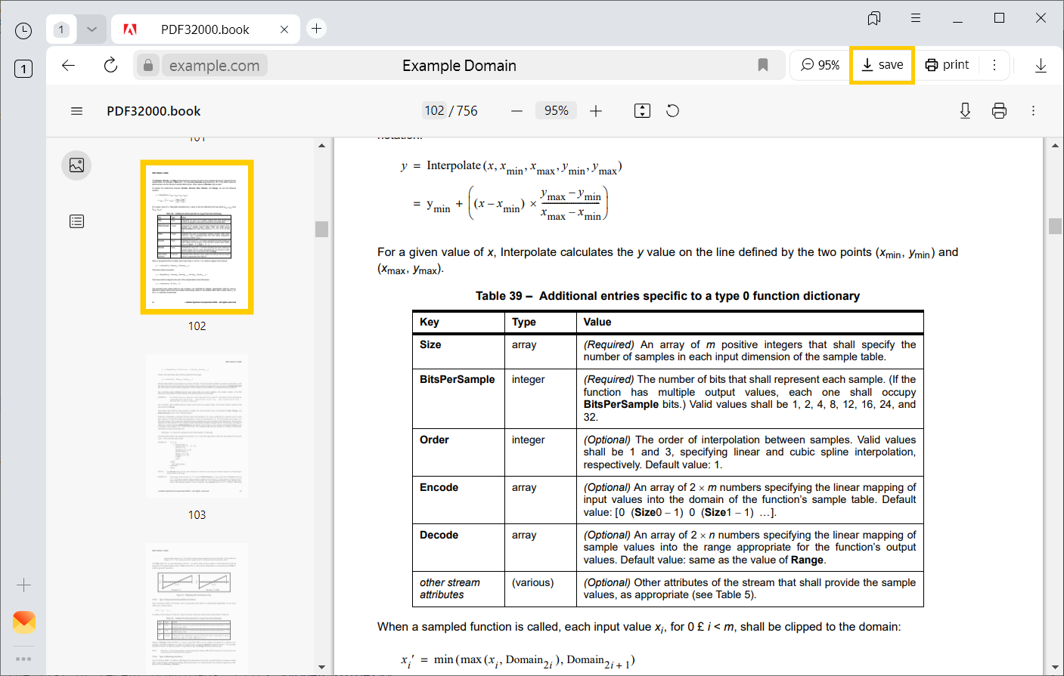Zoom in with the plus button

[596, 111]
